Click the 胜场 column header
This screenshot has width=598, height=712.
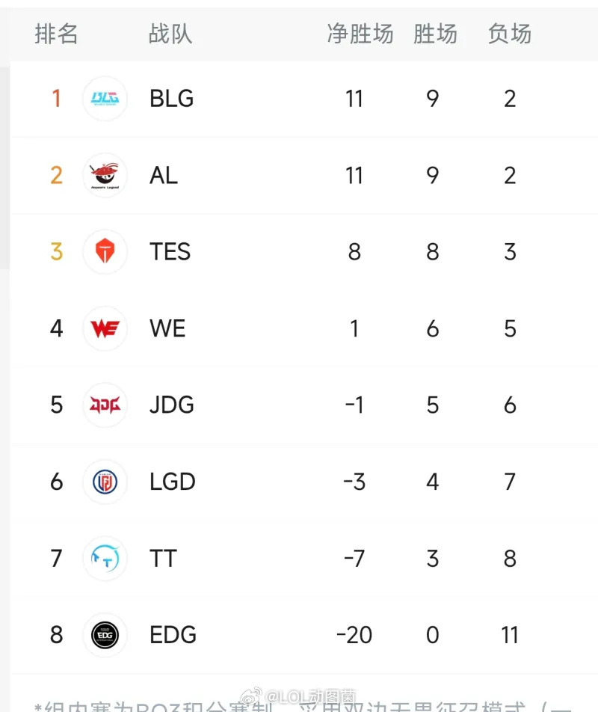click(x=435, y=34)
